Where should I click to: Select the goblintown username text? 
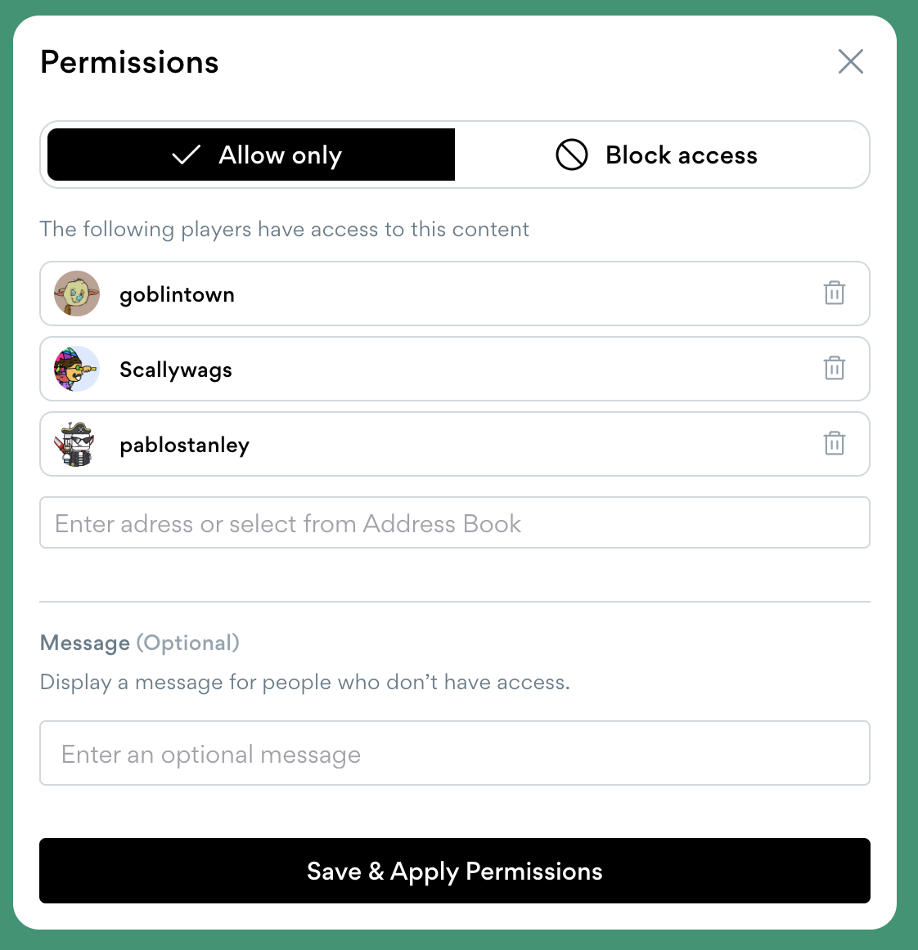coord(177,294)
